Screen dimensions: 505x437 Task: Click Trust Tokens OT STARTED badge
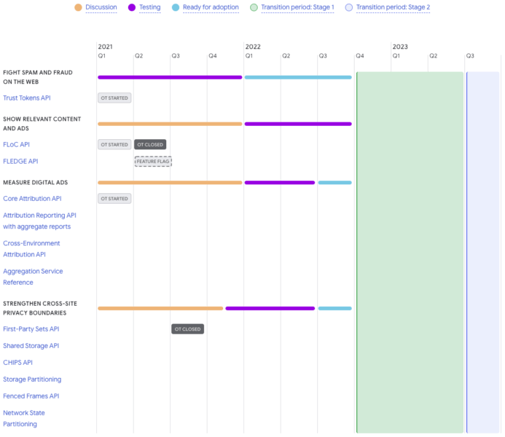click(x=114, y=98)
